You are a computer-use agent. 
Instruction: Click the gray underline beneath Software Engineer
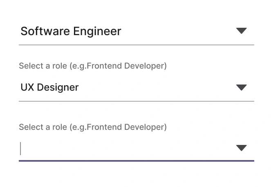click(x=136, y=45)
